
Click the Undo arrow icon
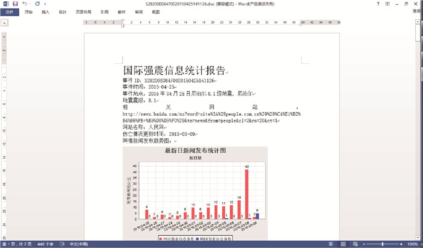(25, 4)
